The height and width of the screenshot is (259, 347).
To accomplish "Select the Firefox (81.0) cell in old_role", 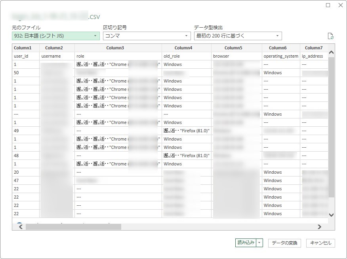I will coord(187,131).
